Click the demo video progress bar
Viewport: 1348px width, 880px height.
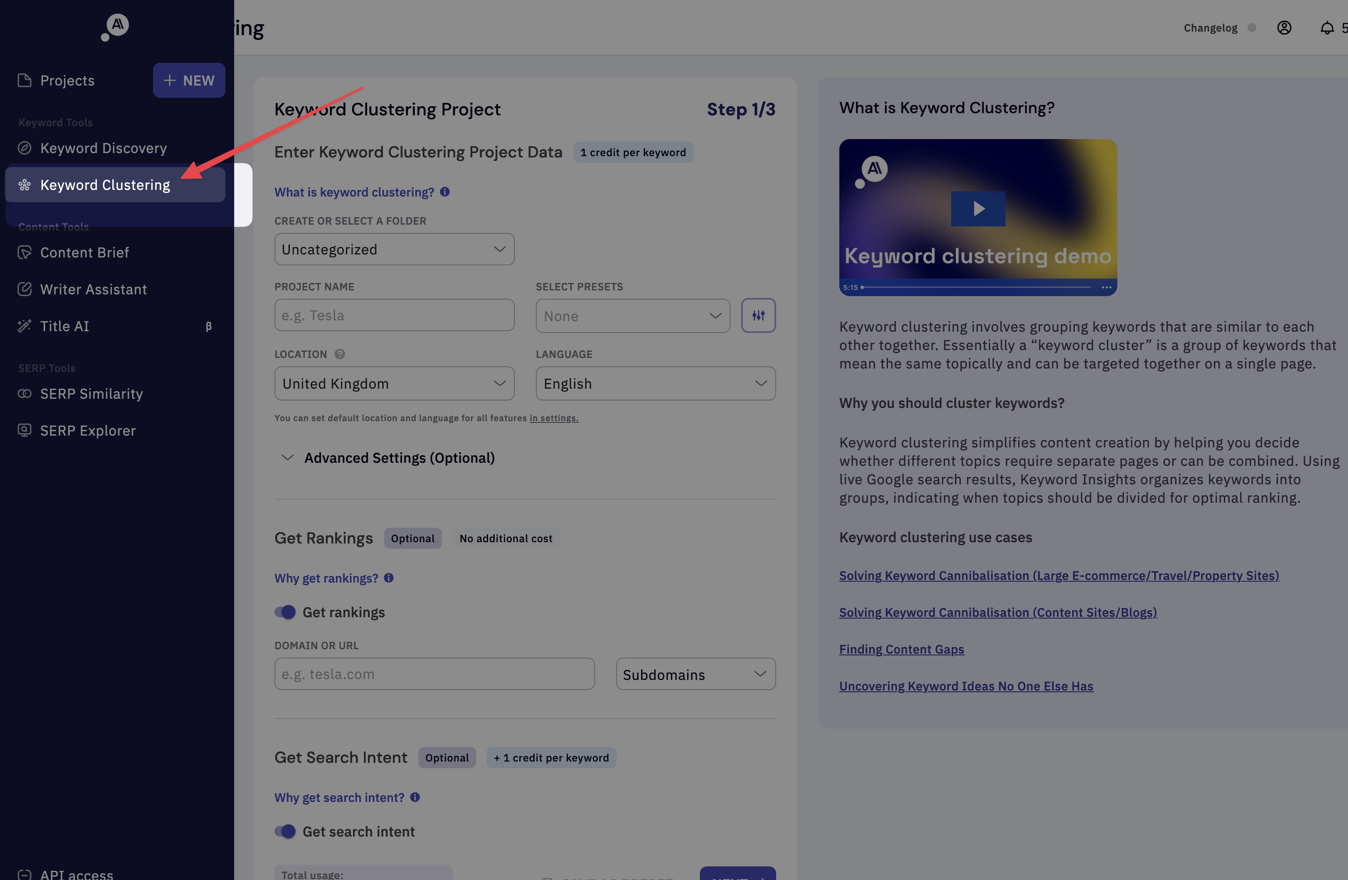977,287
